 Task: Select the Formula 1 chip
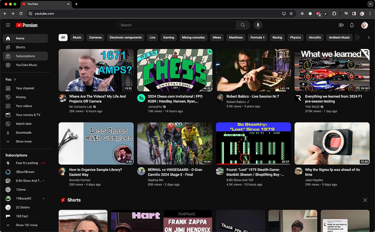(x=257, y=37)
